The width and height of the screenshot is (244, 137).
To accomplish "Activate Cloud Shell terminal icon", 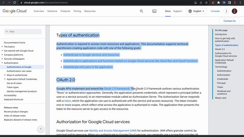I will pos(154,11).
